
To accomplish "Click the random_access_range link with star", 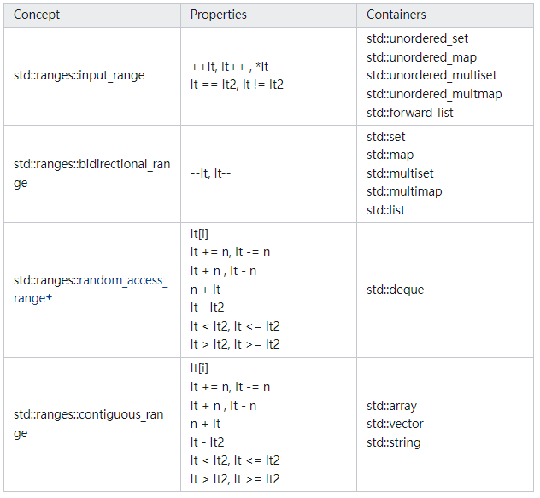I will 91,290.
